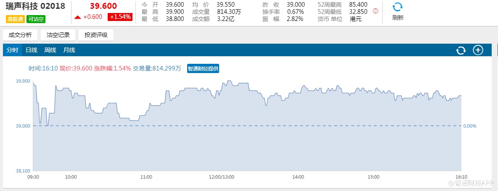
Task: Click the plus circle icon in blue bar
Action: coord(478,50)
